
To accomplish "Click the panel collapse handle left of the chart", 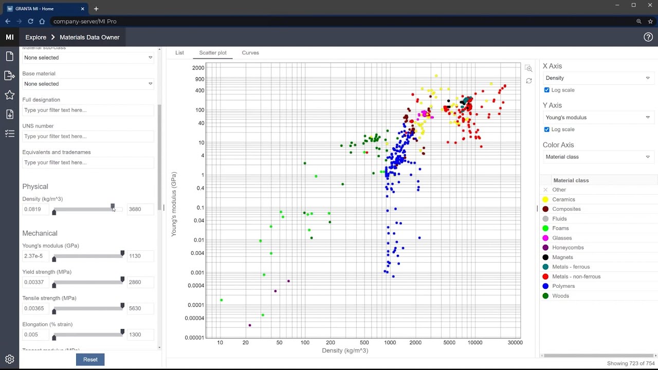I will pyautogui.click(x=164, y=208).
